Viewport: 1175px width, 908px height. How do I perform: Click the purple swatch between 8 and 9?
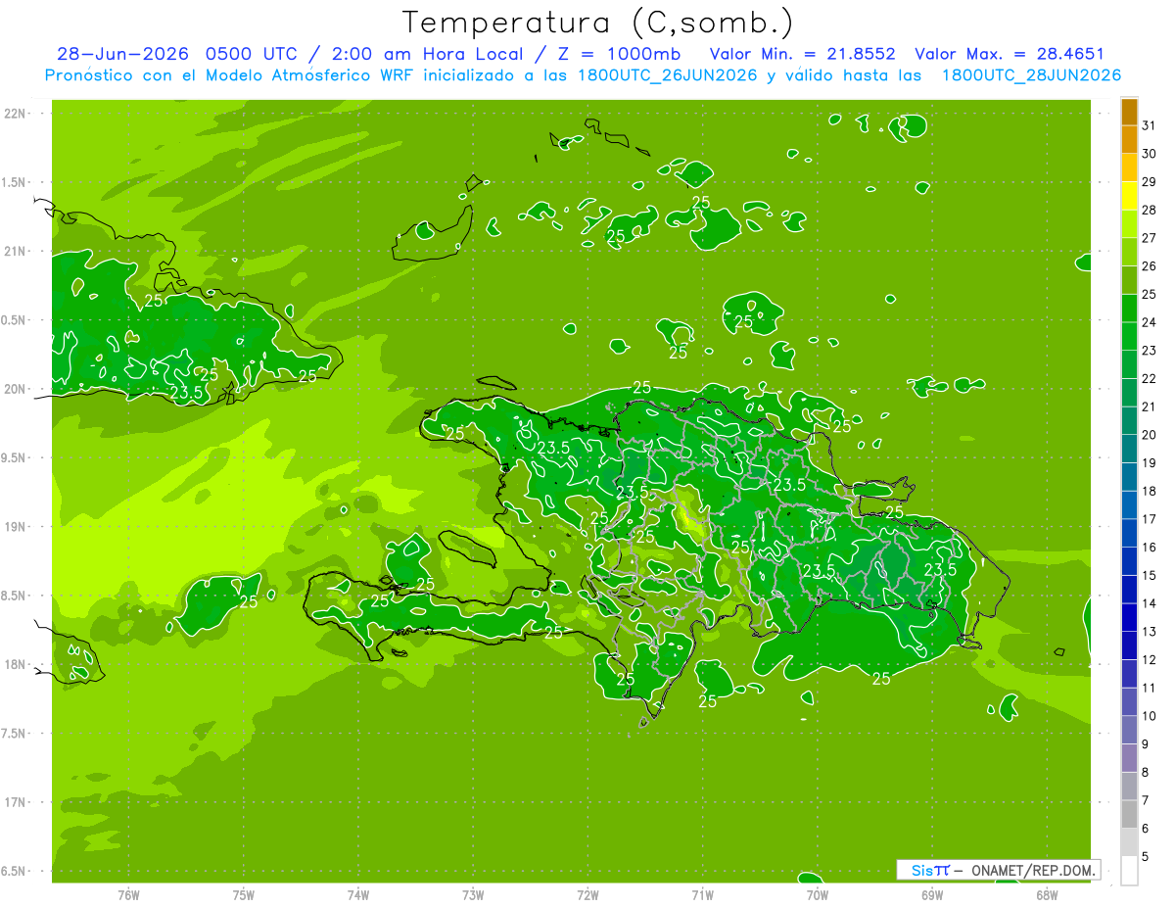click(1129, 758)
